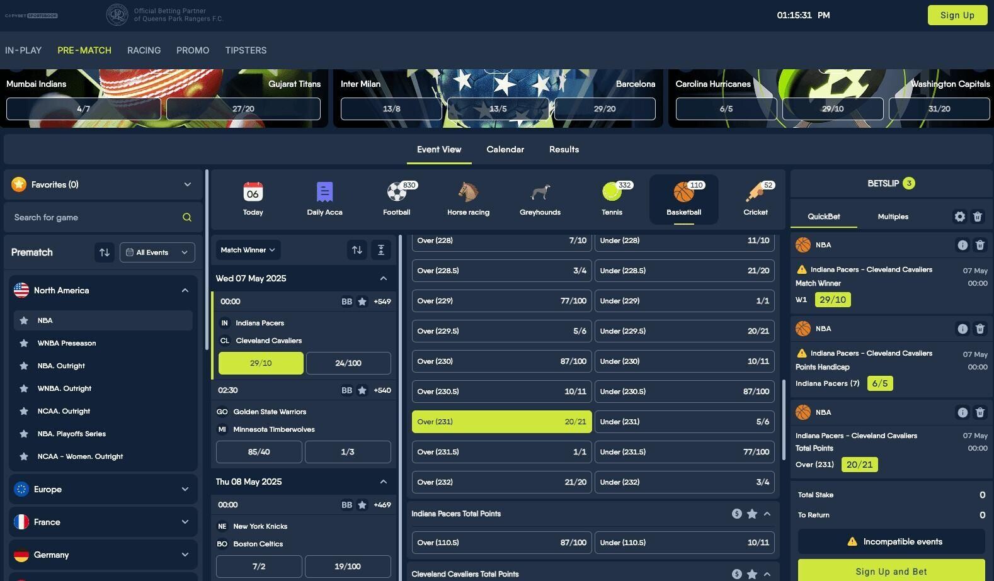Open the Daily Acca icon
The width and height of the screenshot is (994, 581).
(x=324, y=198)
